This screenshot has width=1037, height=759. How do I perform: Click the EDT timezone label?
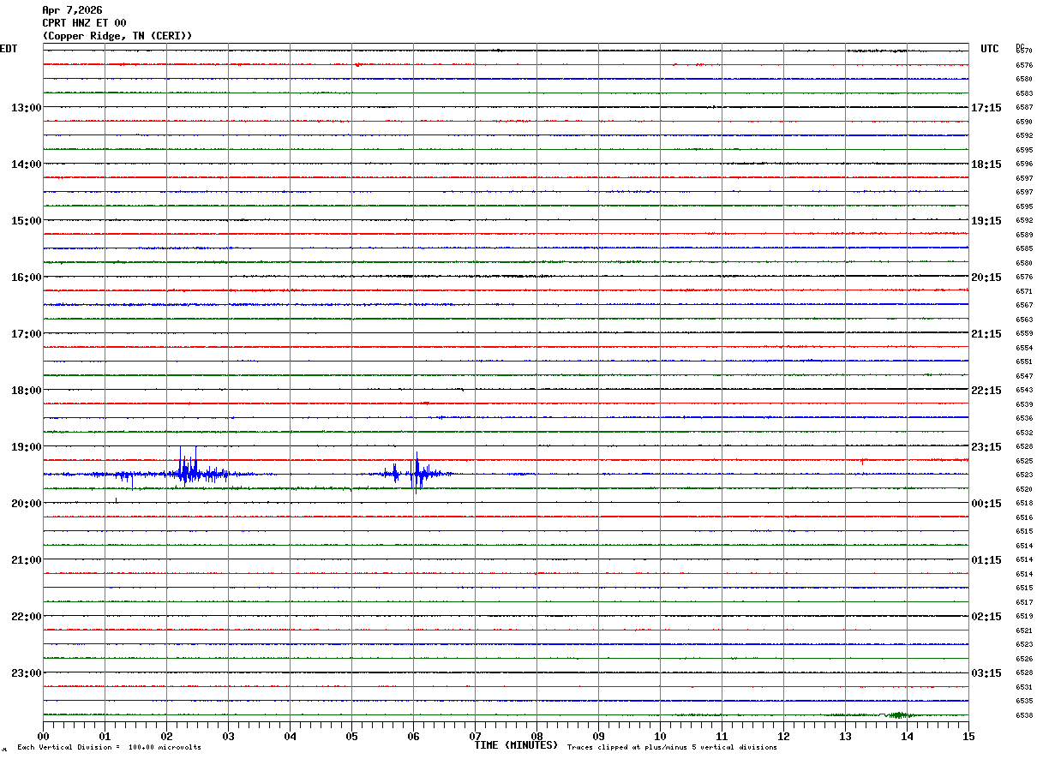tap(9, 49)
